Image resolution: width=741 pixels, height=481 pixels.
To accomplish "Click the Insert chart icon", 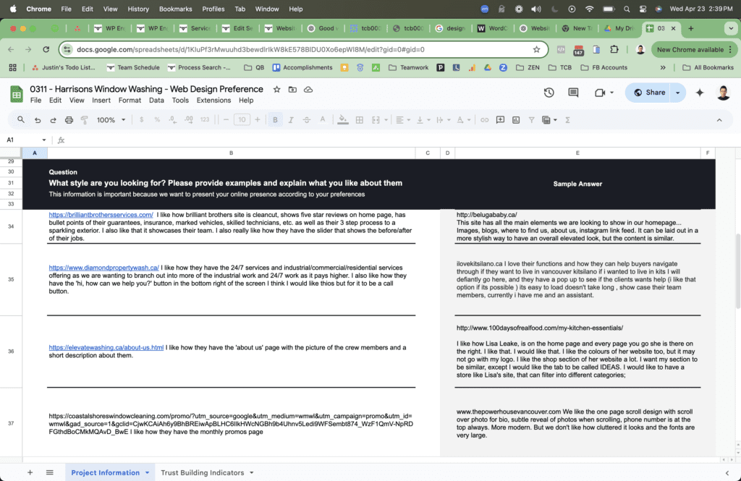I will (x=516, y=120).
